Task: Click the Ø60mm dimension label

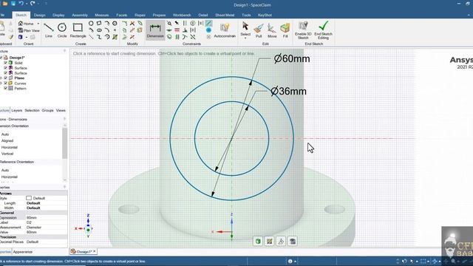Action: pos(292,58)
